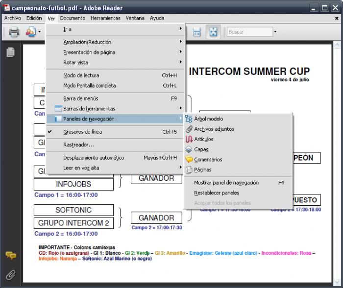Image resolution: width=343 pixels, height=288 pixels.
Task: Click the Artículos icon in submenu
Action: 189,139
